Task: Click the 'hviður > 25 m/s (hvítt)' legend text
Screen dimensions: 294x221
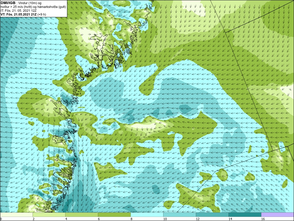Action: pyautogui.click(x=16, y=7)
